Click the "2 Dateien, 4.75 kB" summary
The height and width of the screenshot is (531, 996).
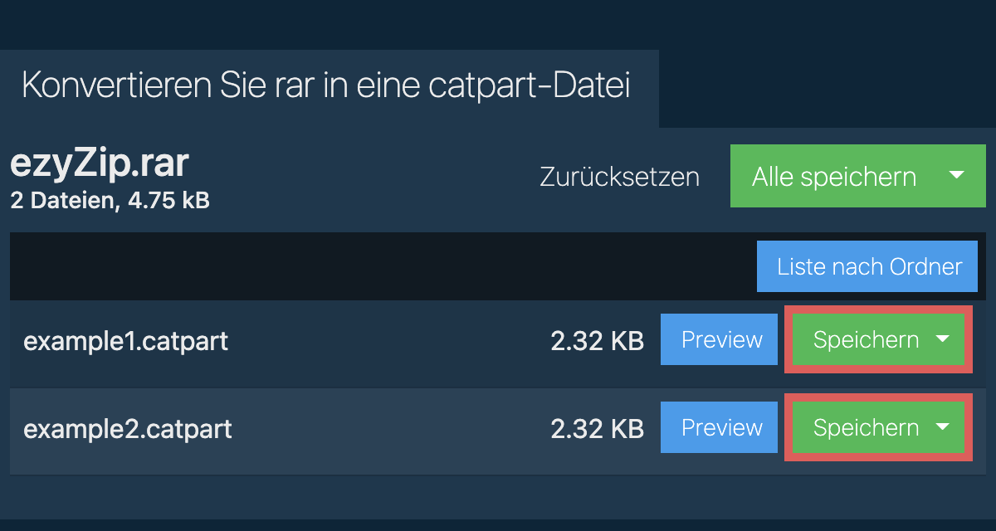[x=110, y=201]
